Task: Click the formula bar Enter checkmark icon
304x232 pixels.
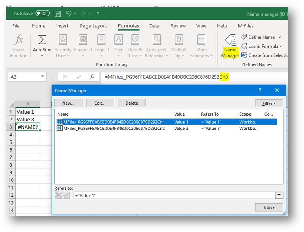Action: pos(79,77)
